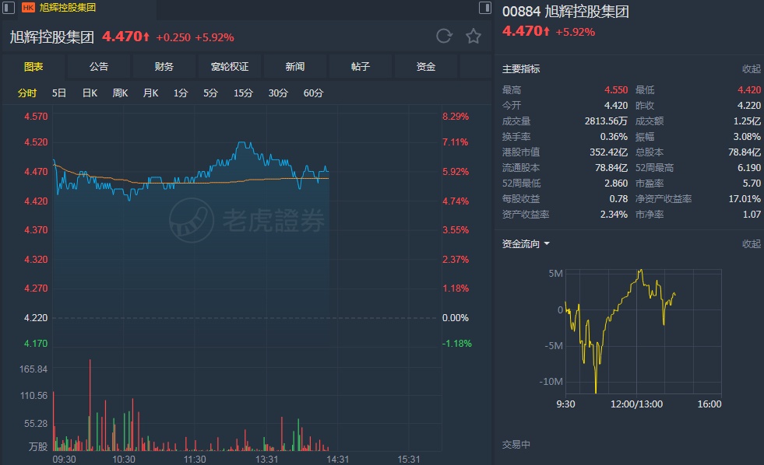This screenshot has width=764, height=465.
Task: Click the orange HK market badge
Action: point(28,8)
